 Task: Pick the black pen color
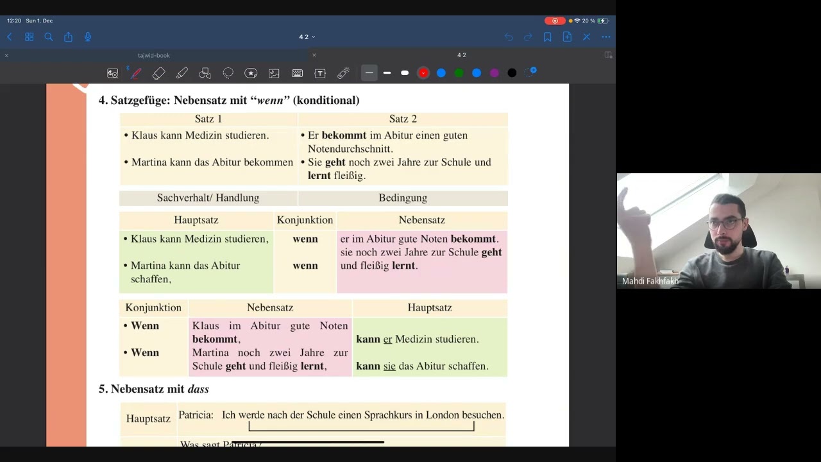click(x=512, y=73)
